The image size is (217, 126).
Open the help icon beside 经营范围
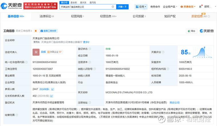17,115
